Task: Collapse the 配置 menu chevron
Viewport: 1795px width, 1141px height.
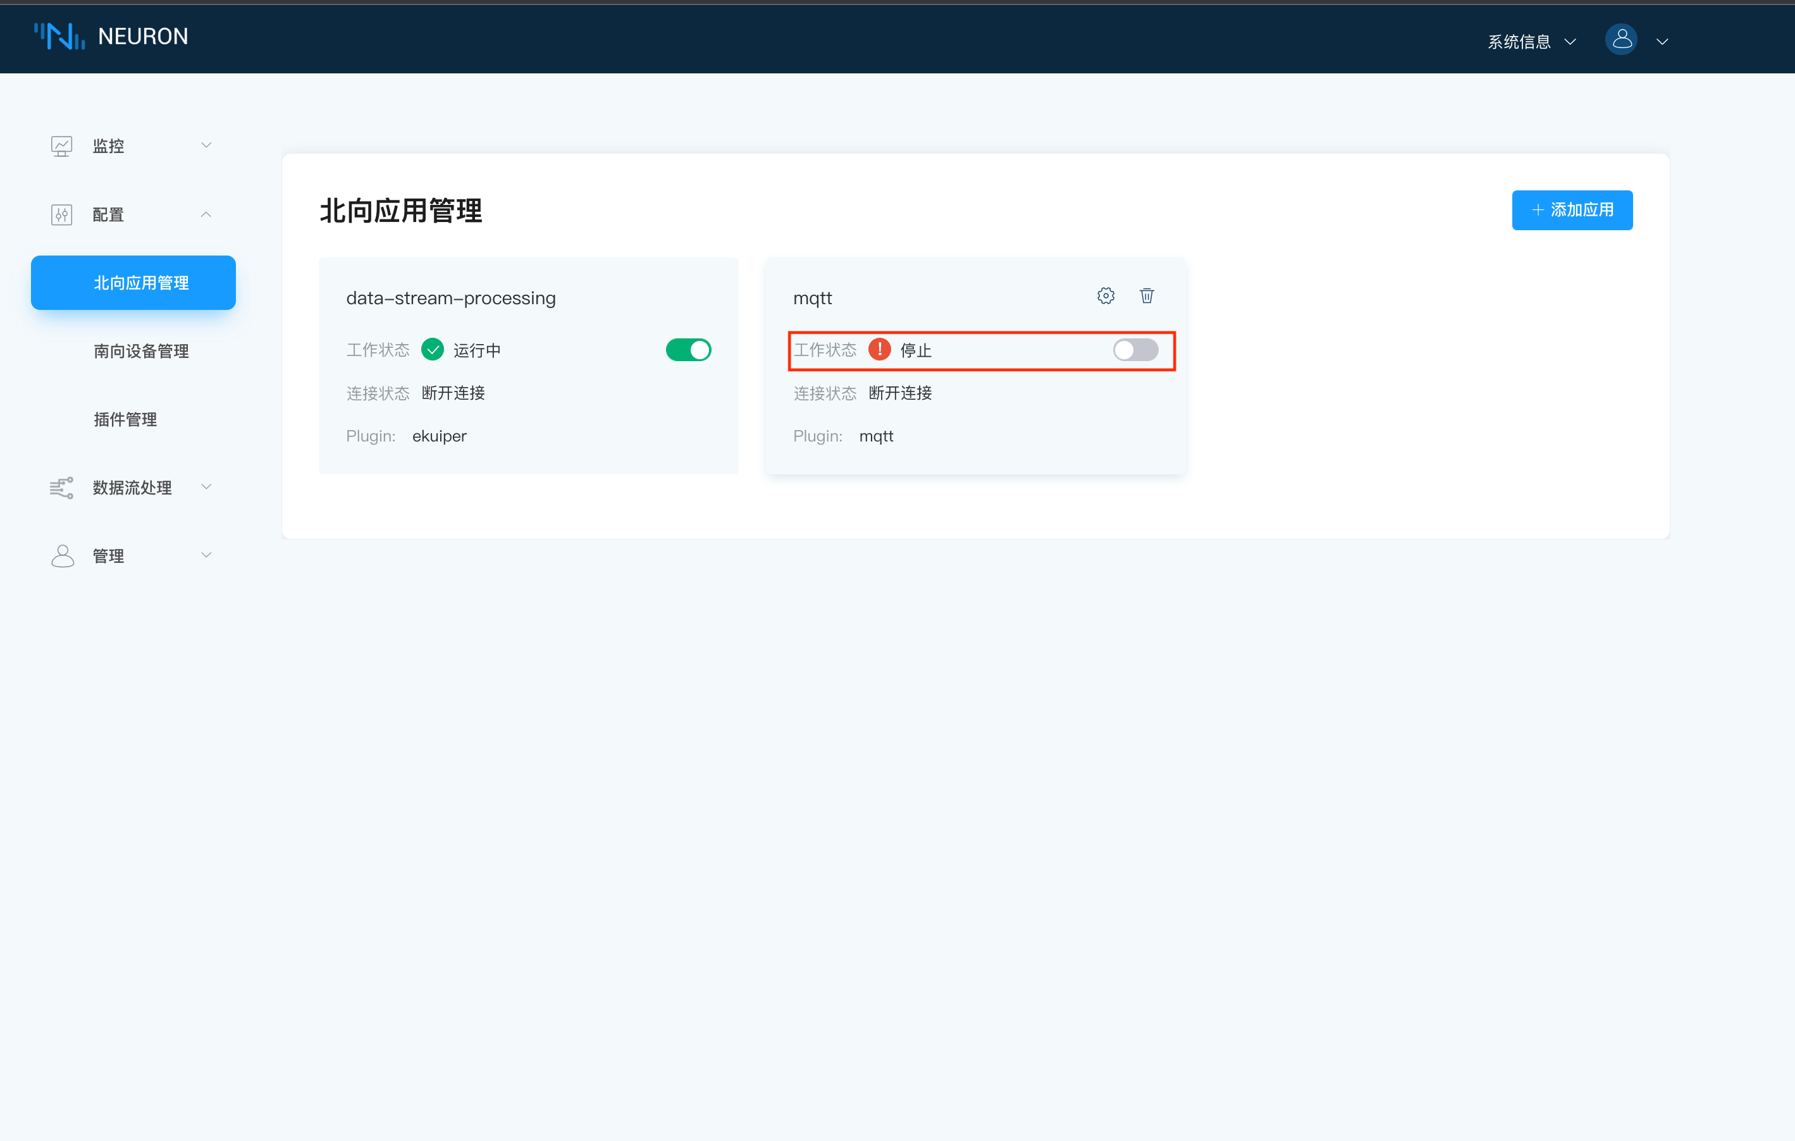Action: [206, 214]
